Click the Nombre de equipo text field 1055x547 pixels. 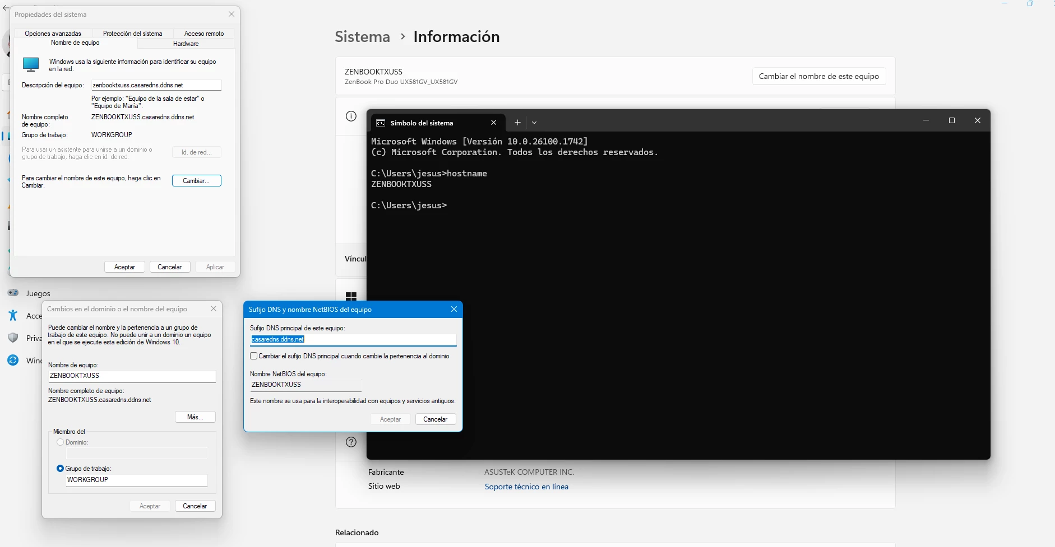[132, 376]
